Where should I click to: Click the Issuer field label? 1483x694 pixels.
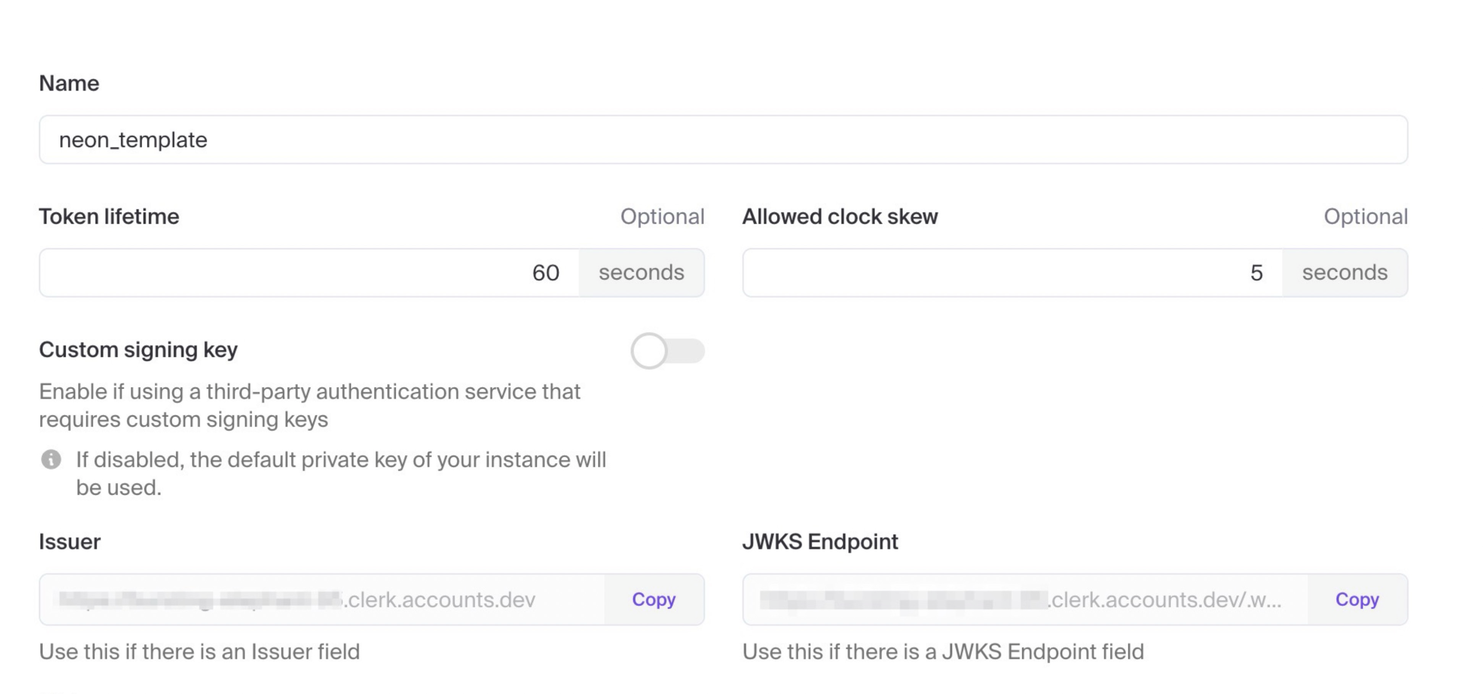point(70,542)
